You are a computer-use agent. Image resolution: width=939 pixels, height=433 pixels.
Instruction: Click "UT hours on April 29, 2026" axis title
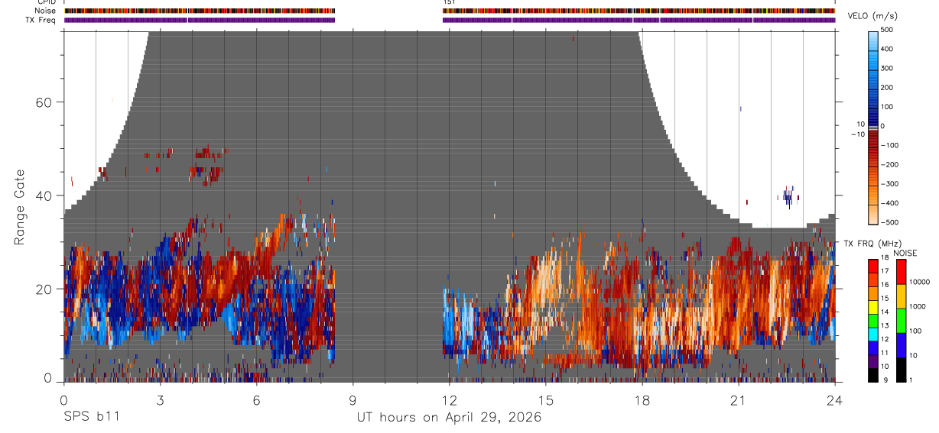tap(449, 418)
